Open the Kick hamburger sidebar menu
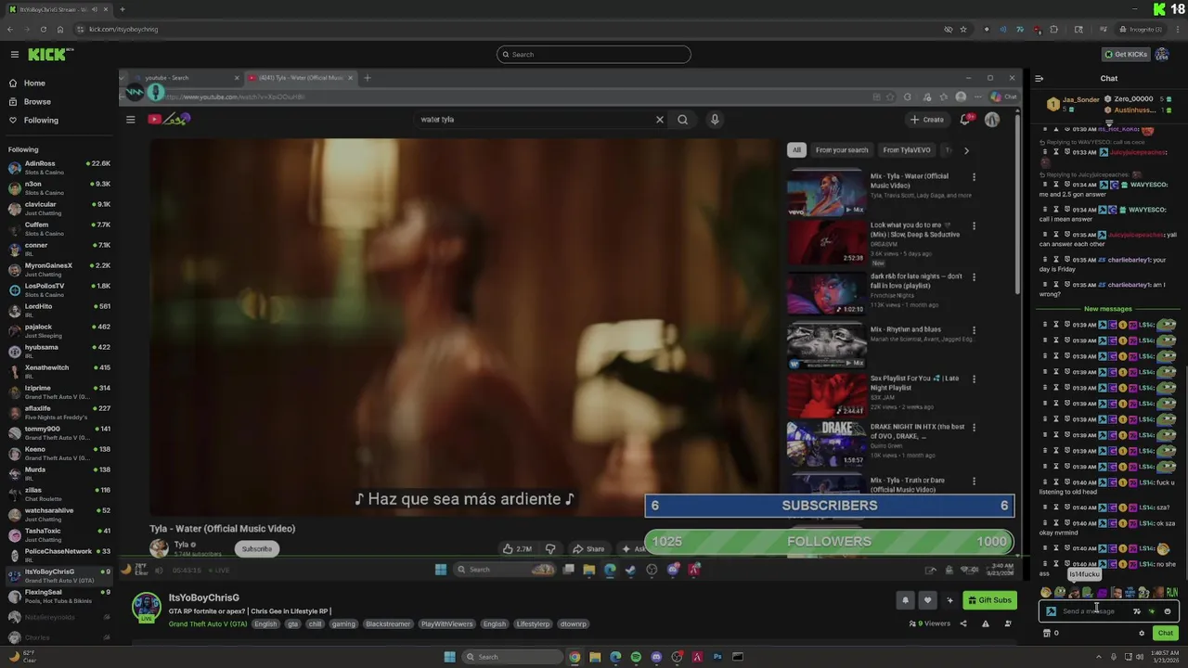Screen dimensions: 1188x668 click(15, 55)
